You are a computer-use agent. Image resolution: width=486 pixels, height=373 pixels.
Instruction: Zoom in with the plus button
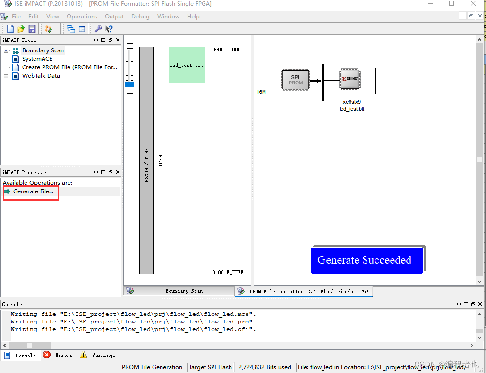(129, 46)
